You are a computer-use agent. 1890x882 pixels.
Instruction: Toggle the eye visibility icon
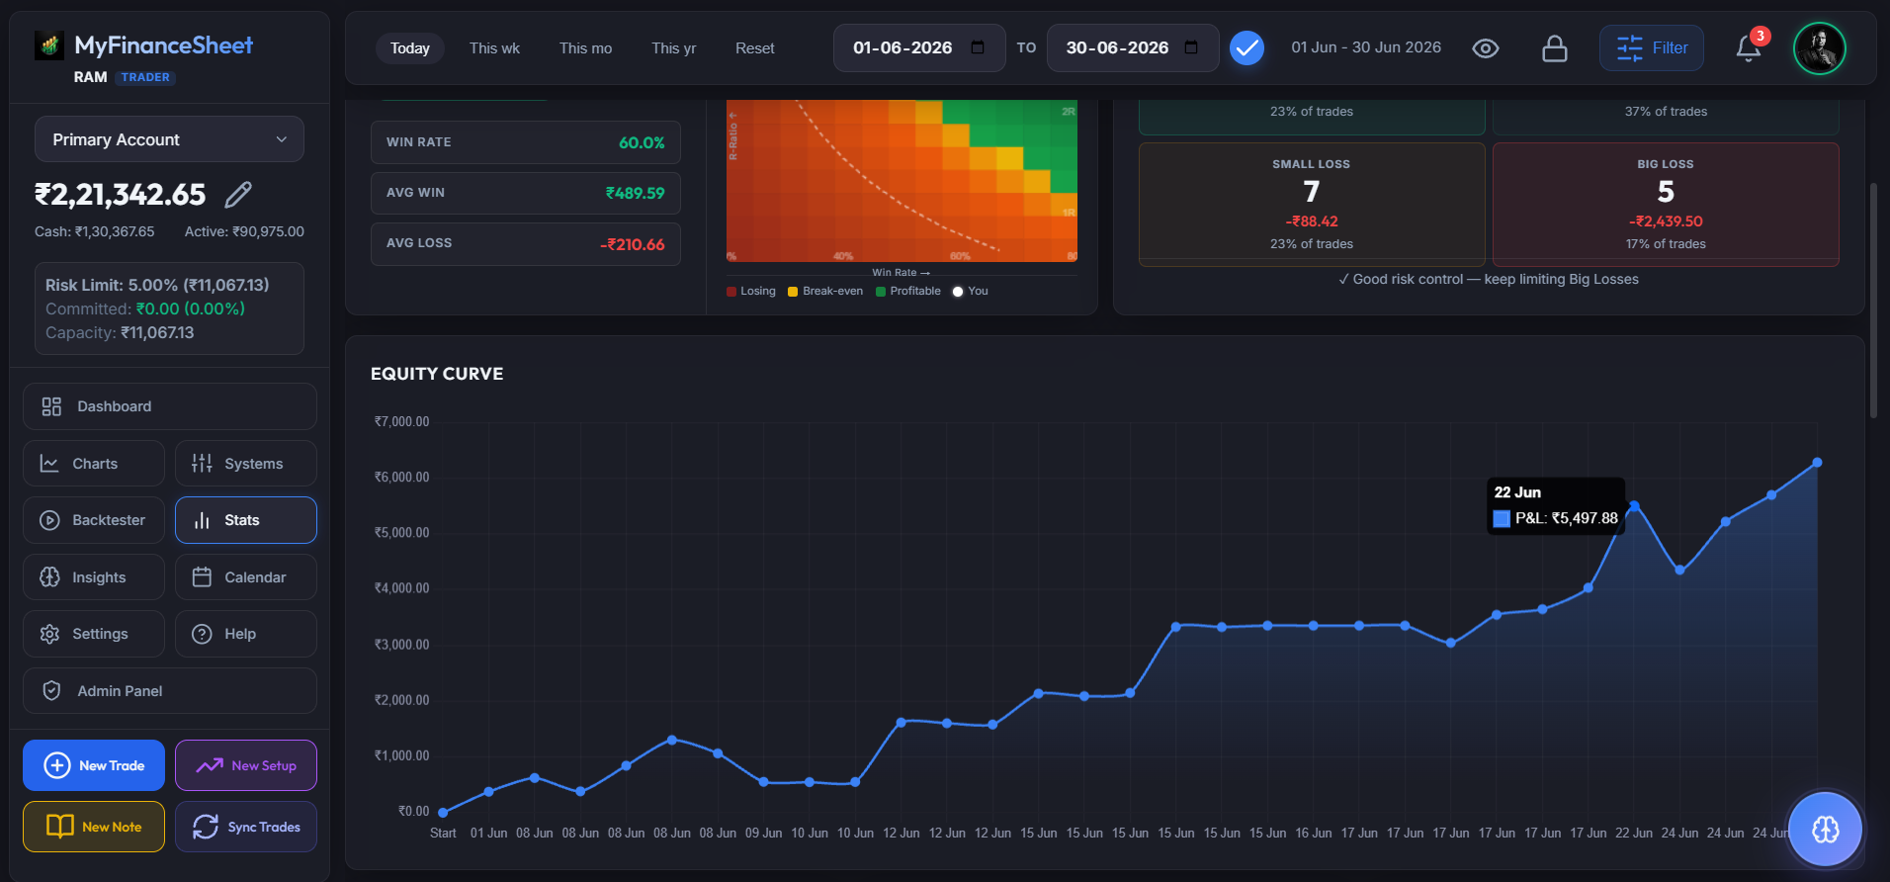click(x=1485, y=48)
